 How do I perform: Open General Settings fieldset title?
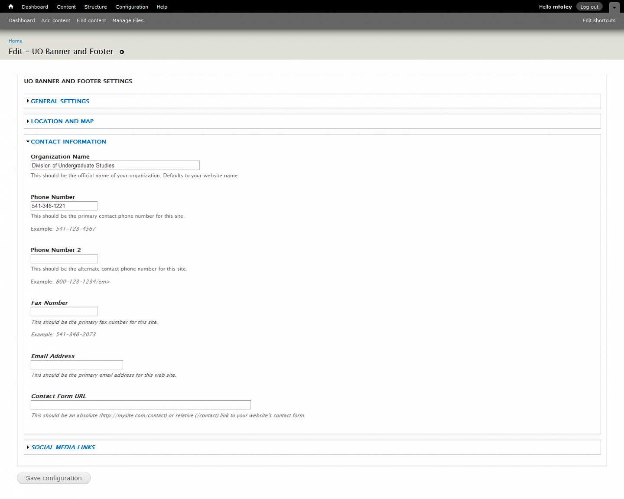(x=60, y=101)
